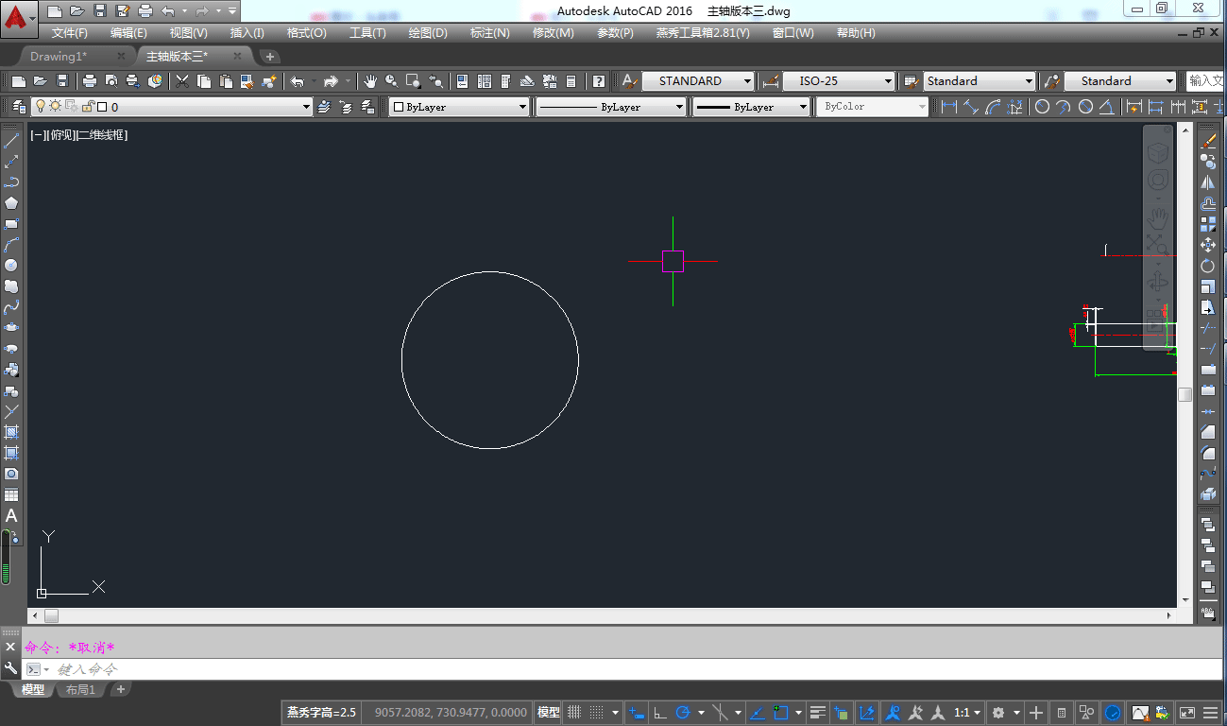Open the 绘图(D) menu
This screenshot has height=726, width=1227.
click(x=428, y=33)
